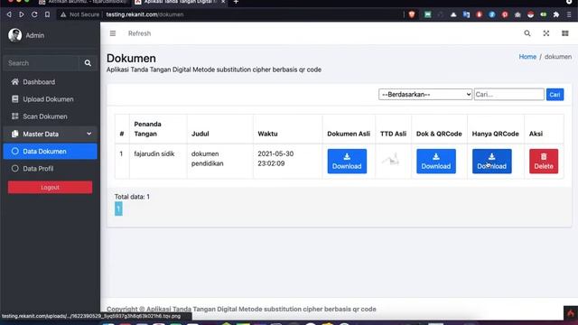The image size is (578, 325).
Task: Select Data Profil submenu item
Action: coord(51,169)
